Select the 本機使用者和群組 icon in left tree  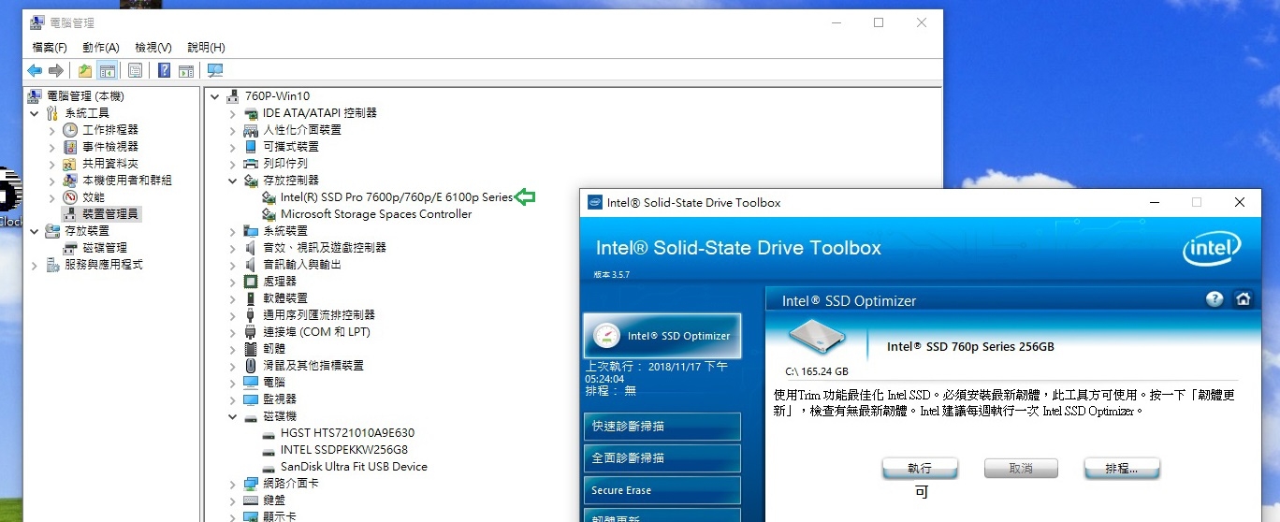coord(70,181)
